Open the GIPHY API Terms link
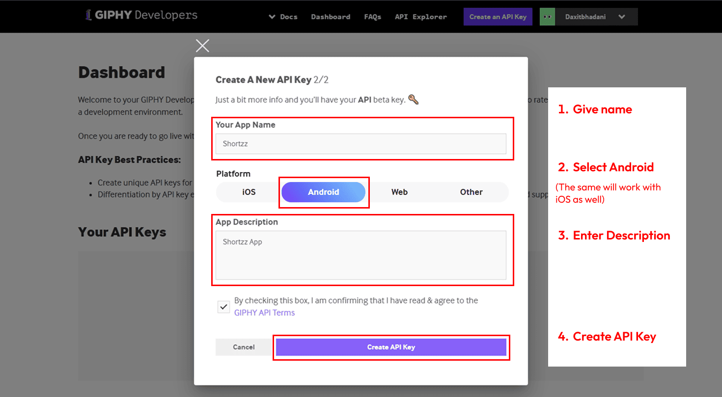 coord(264,313)
